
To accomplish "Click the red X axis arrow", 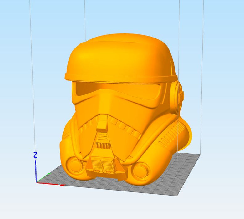I will (x=62, y=185).
